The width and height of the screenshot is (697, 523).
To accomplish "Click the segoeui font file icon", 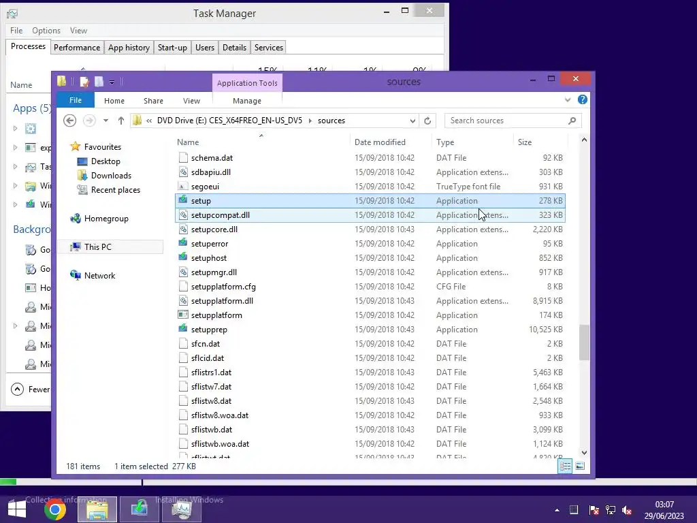I will click(182, 187).
